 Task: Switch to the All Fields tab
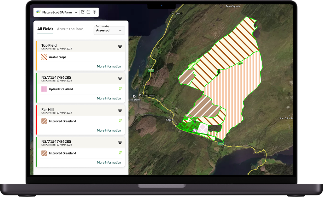click(x=45, y=29)
